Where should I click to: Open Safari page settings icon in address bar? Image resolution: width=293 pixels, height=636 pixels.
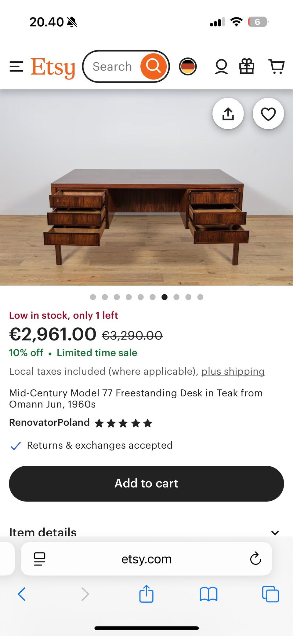tap(39, 559)
